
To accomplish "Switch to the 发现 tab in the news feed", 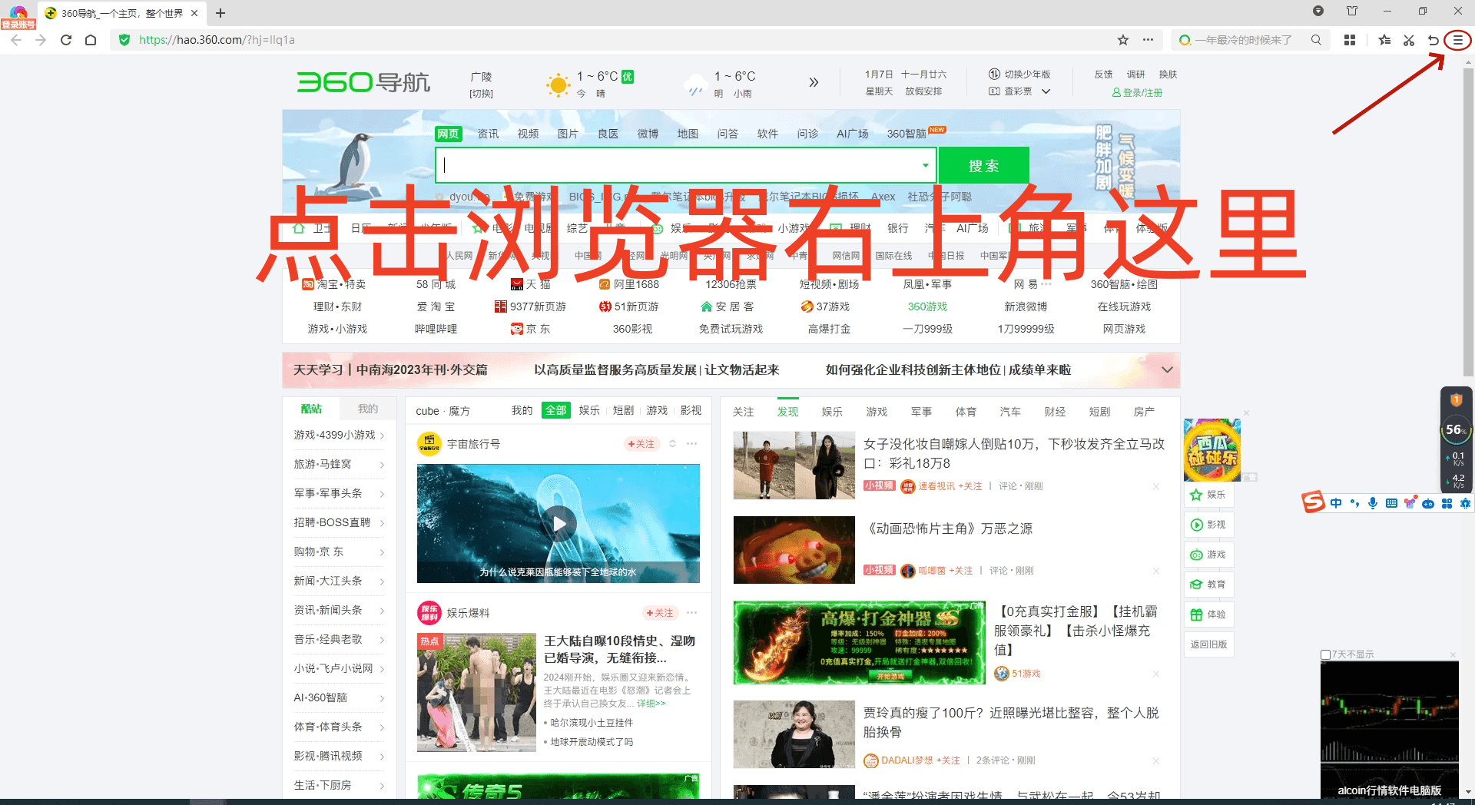I will (x=787, y=411).
